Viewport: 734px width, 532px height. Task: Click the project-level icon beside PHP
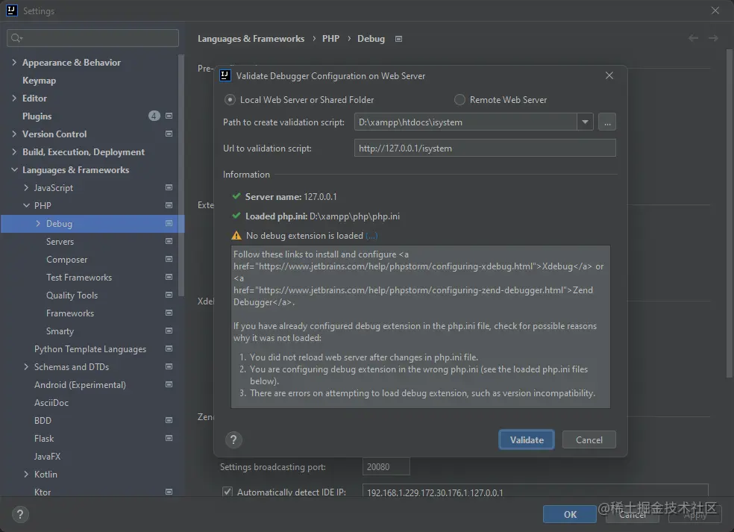(x=169, y=205)
